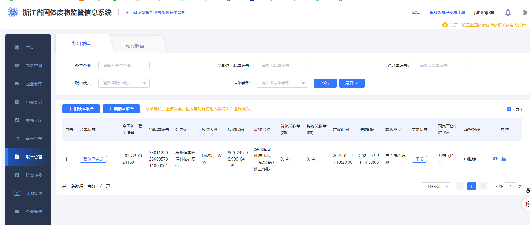This screenshot has width=530, height=225.
Task: Focus the 处置企业 input field
Action: point(124,66)
